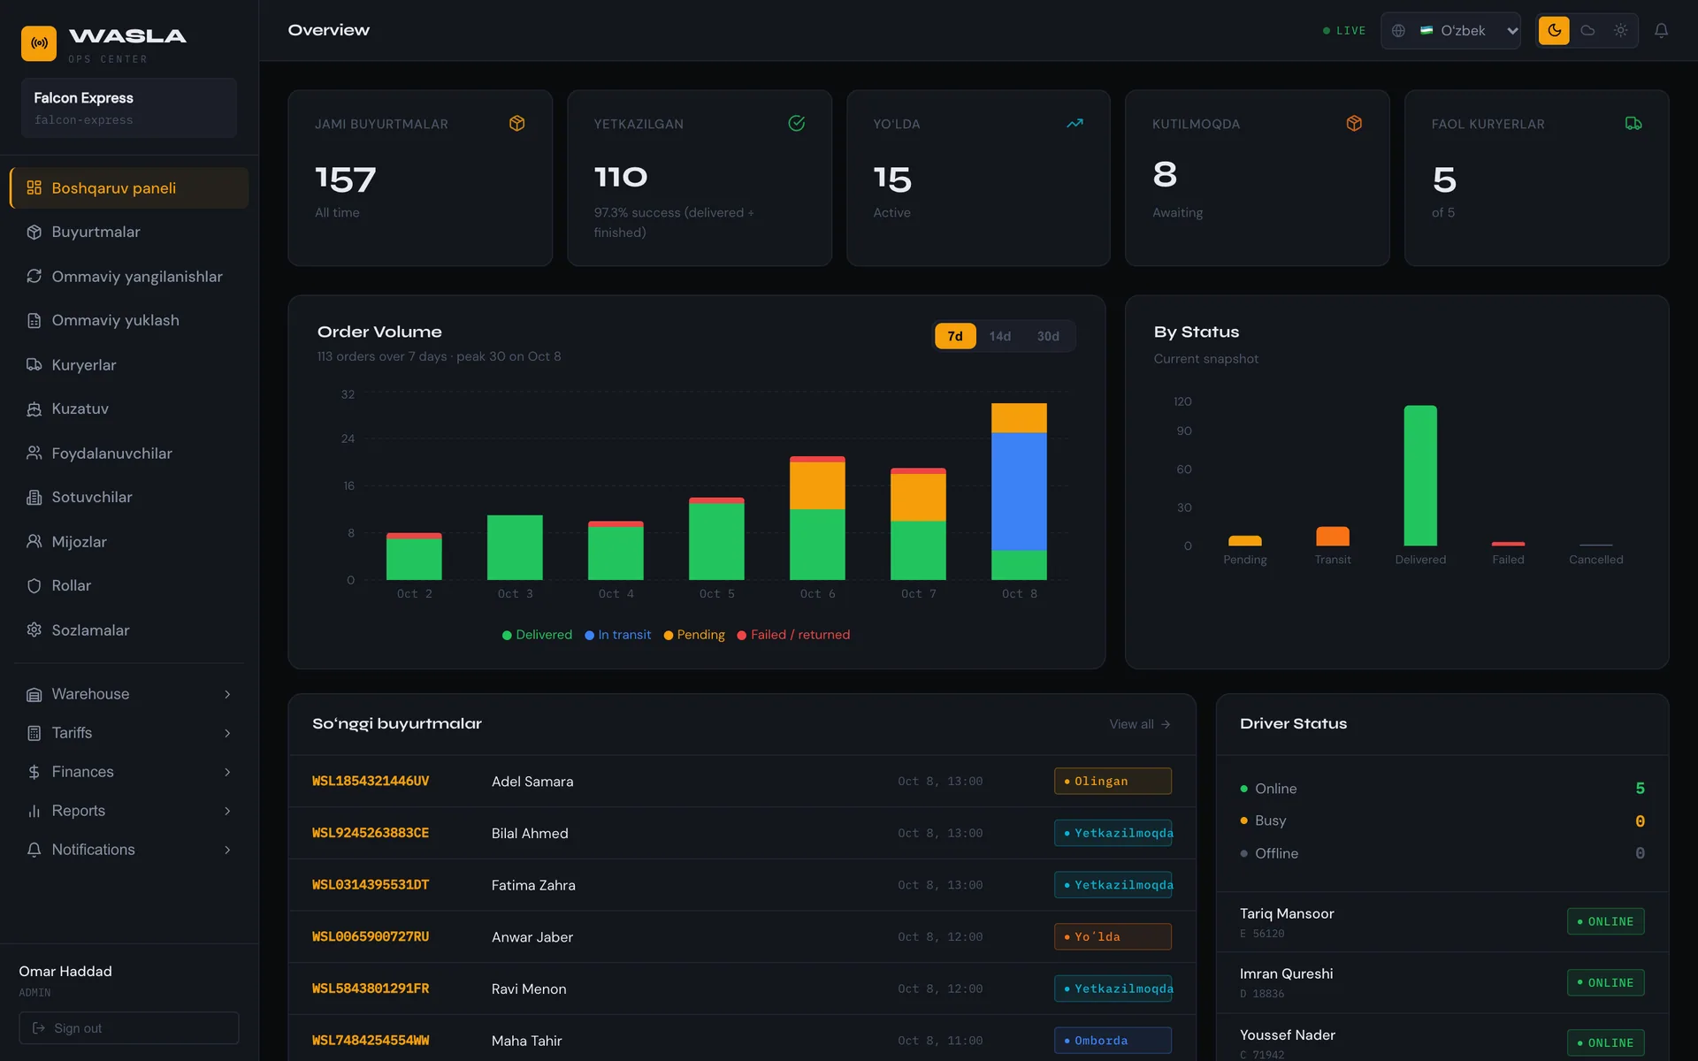Select the 30d range for Order Volume
Image resolution: width=1698 pixels, height=1061 pixels.
[x=1048, y=336]
